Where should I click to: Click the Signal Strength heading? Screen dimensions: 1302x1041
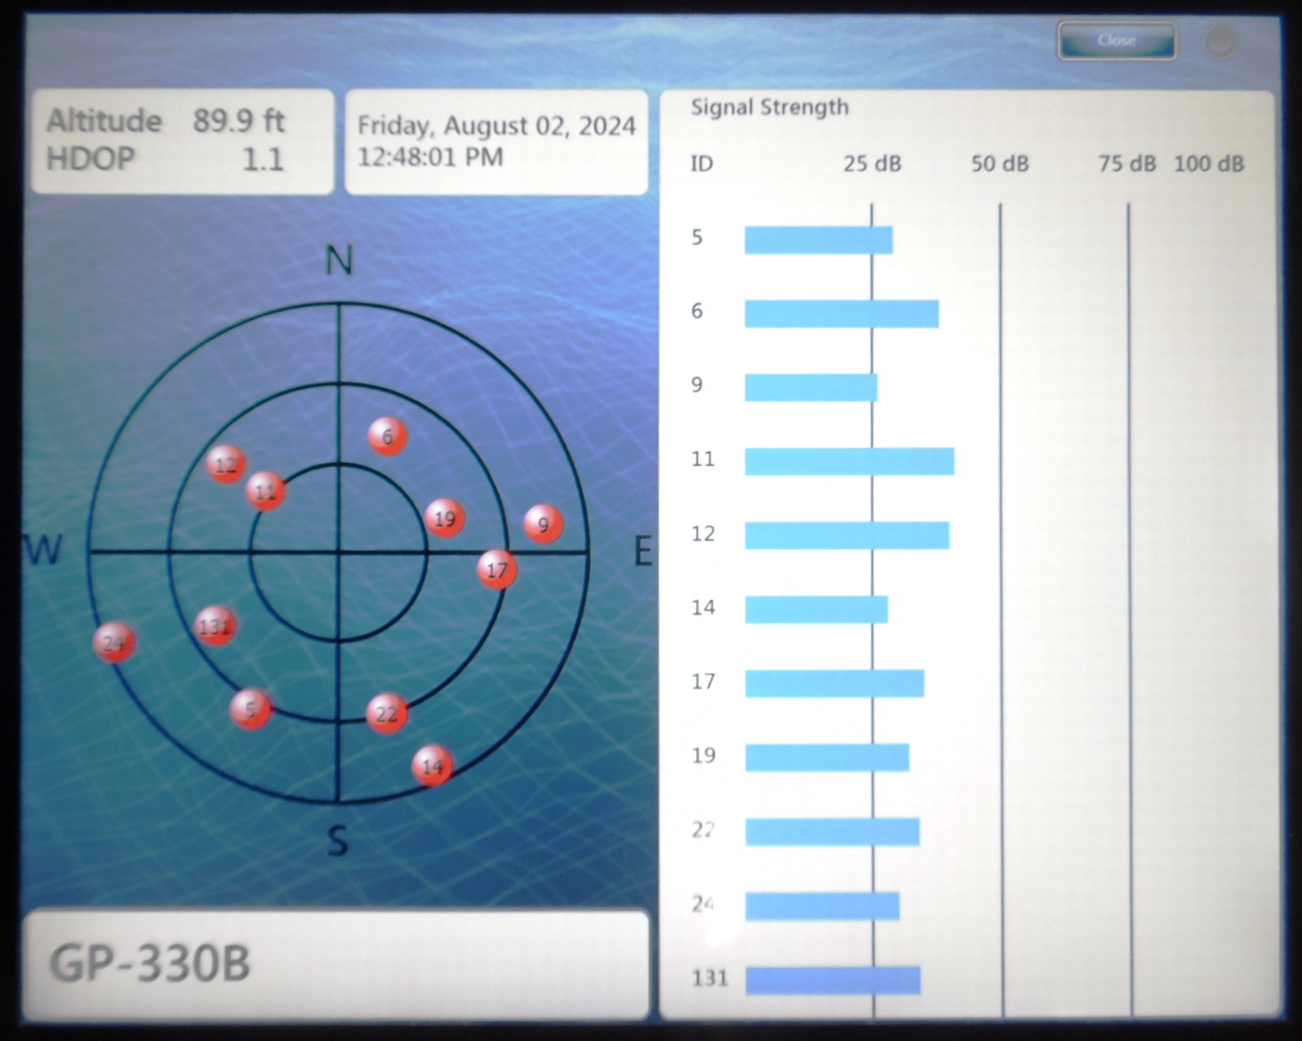click(x=770, y=108)
